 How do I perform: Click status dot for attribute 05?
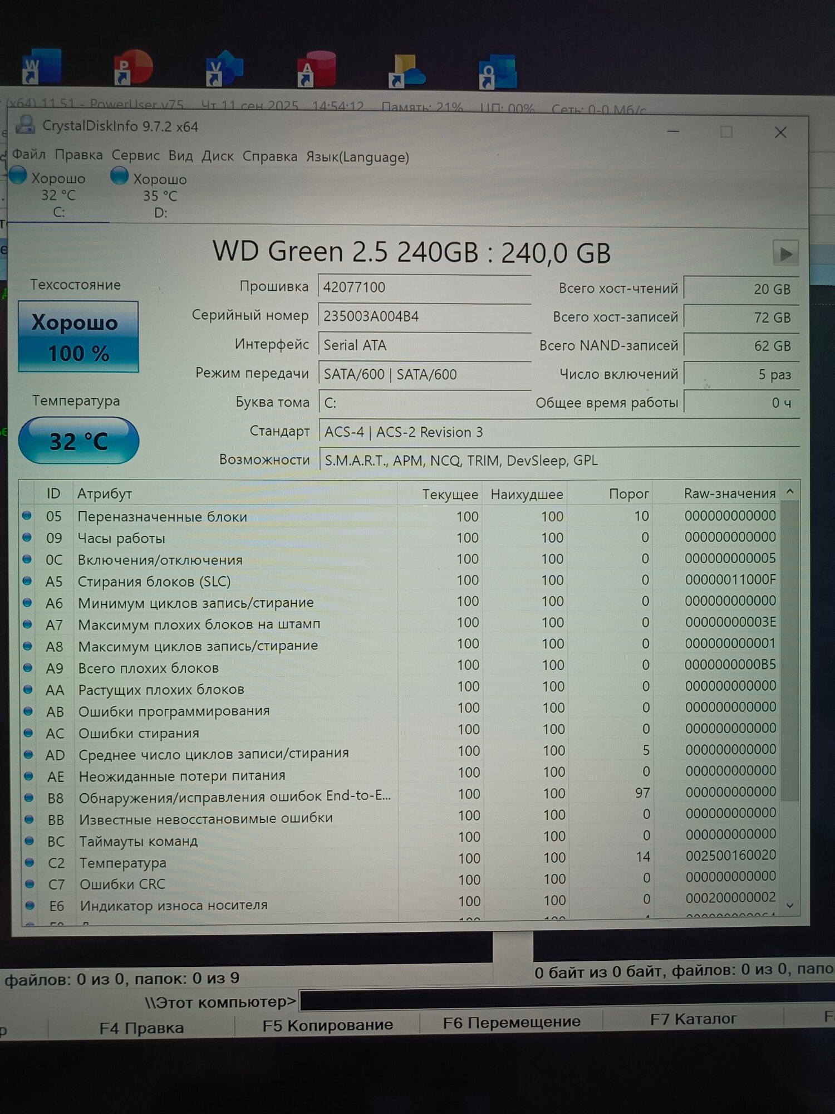(26, 516)
